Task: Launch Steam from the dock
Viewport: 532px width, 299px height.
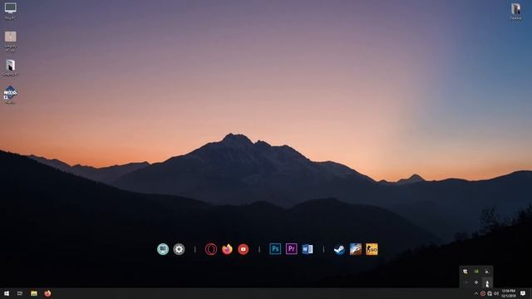Action: click(x=339, y=249)
